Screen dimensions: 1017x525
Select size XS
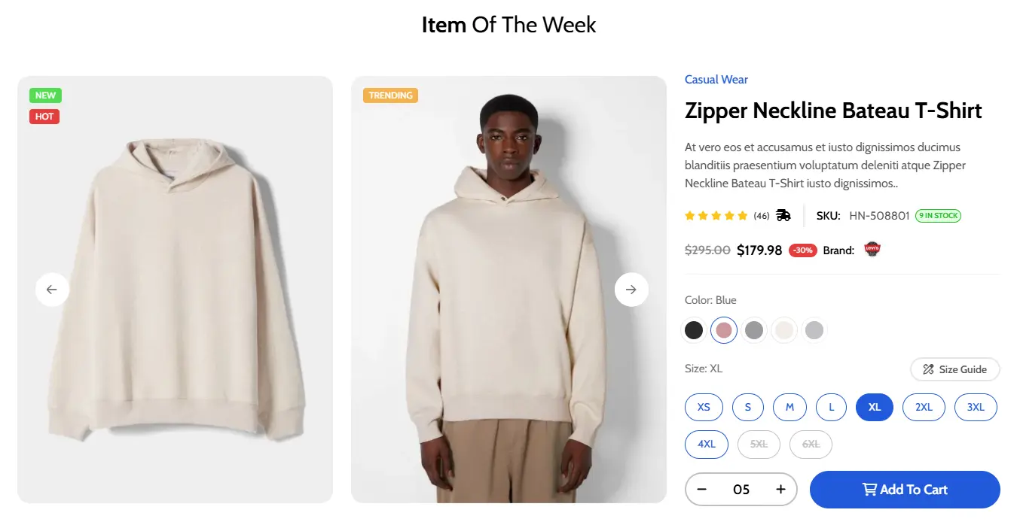[x=704, y=407]
